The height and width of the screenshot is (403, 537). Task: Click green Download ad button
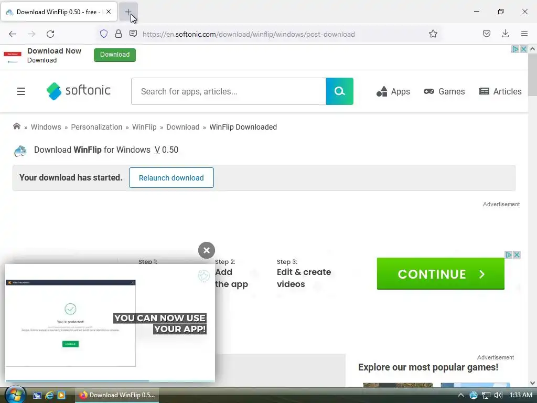115,55
